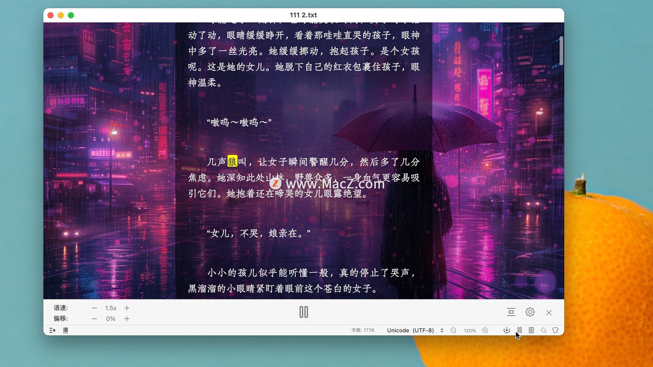Viewport: 653px width, 367px height.
Task: Increase the 偏移 offset value
Action: pos(127,319)
